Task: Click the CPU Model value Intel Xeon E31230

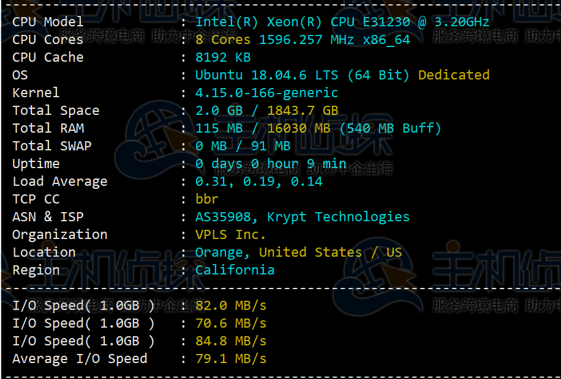Action: 342,22
